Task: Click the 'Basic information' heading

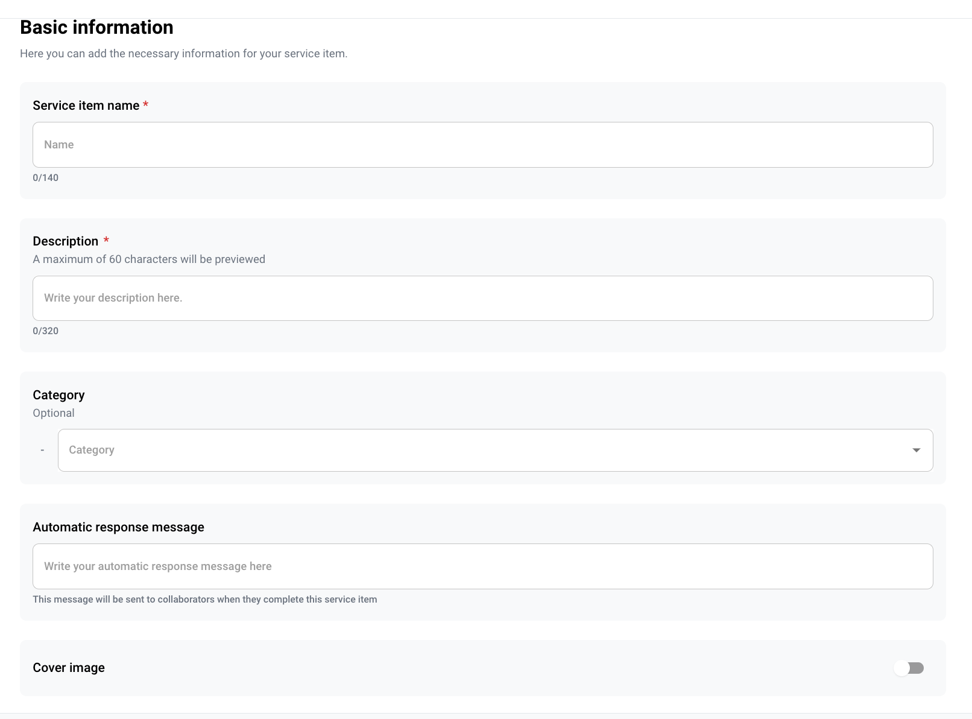Action: (x=96, y=27)
